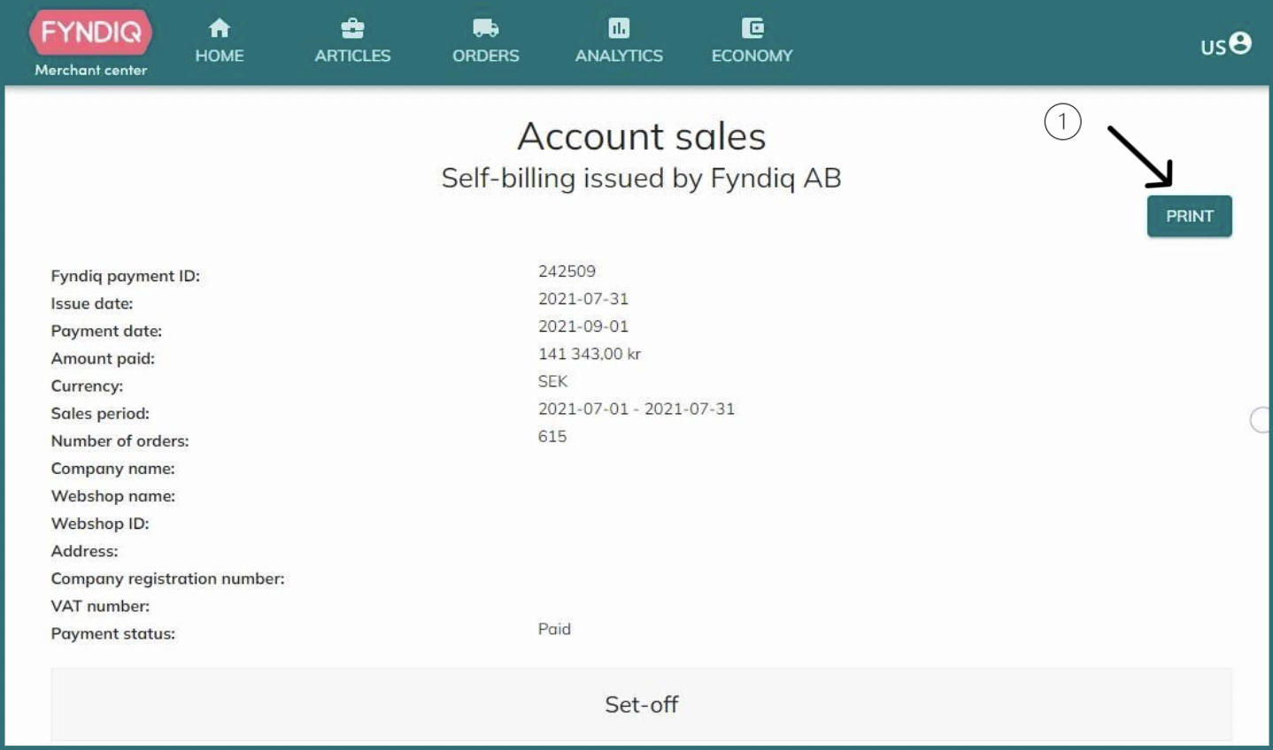Click the 'Sales period:' label
Image resolution: width=1273 pixels, height=750 pixels.
point(100,413)
